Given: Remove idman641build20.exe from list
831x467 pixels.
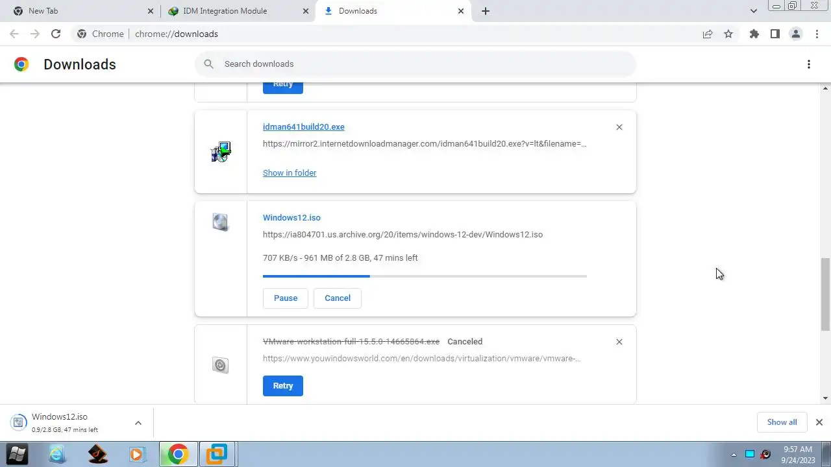Looking at the screenshot, I should (619, 127).
